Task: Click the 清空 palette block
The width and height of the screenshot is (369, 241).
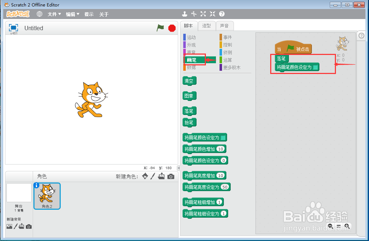Action: point(189,81)
